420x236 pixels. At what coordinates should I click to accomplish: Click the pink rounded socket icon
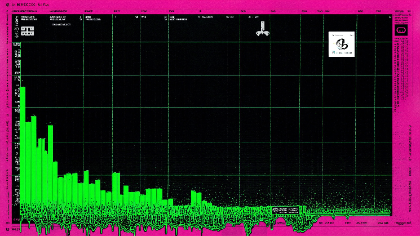[x=401, y=30]
